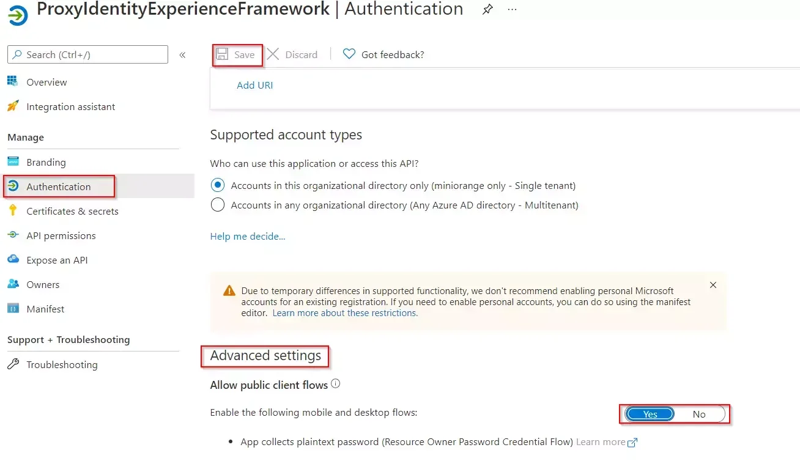This screenshot has height=461, width=800.
Task: Switch to the Authentication section
Action: click(58, 186)
